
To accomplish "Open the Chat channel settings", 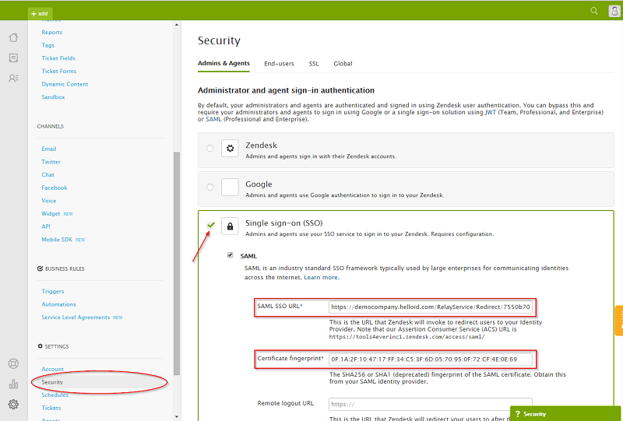I will pyautogui.click(x=48, y=175).
